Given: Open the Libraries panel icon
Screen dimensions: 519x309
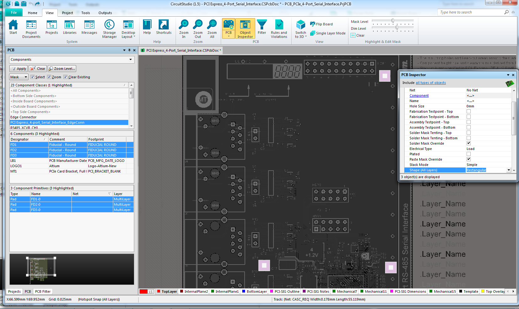Looking at the screenshot, I should [70, 27].
